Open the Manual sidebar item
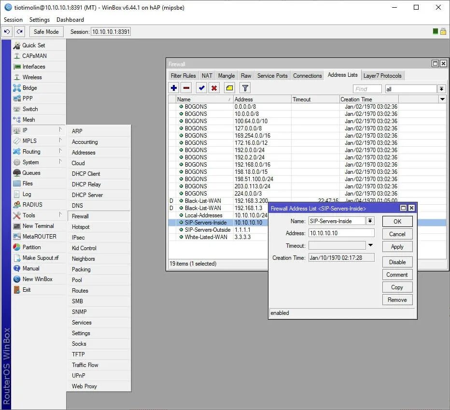Screen dimensions: 450x410 tap(39, 269)
